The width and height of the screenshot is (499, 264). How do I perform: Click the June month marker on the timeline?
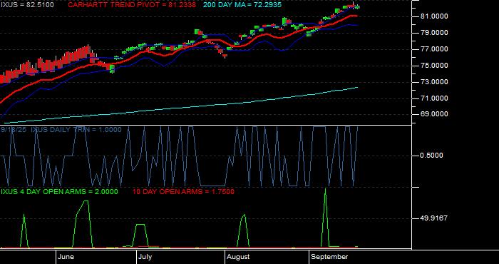click(66, 257)
